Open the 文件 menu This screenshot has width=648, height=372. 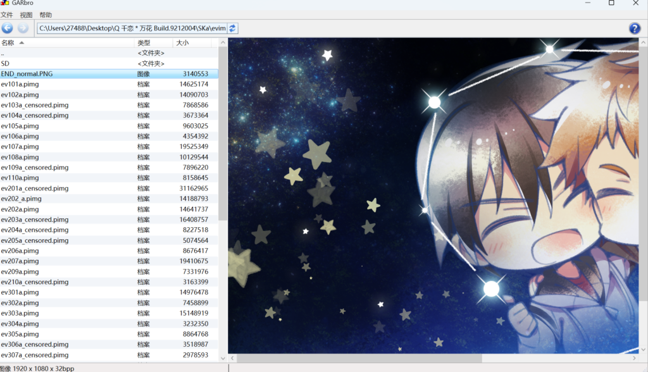pyautogui.click(x=7, y=15)
